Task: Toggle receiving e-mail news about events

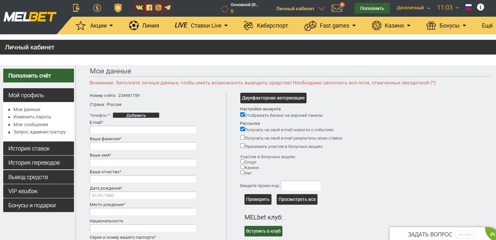Action: coord(243,129)
